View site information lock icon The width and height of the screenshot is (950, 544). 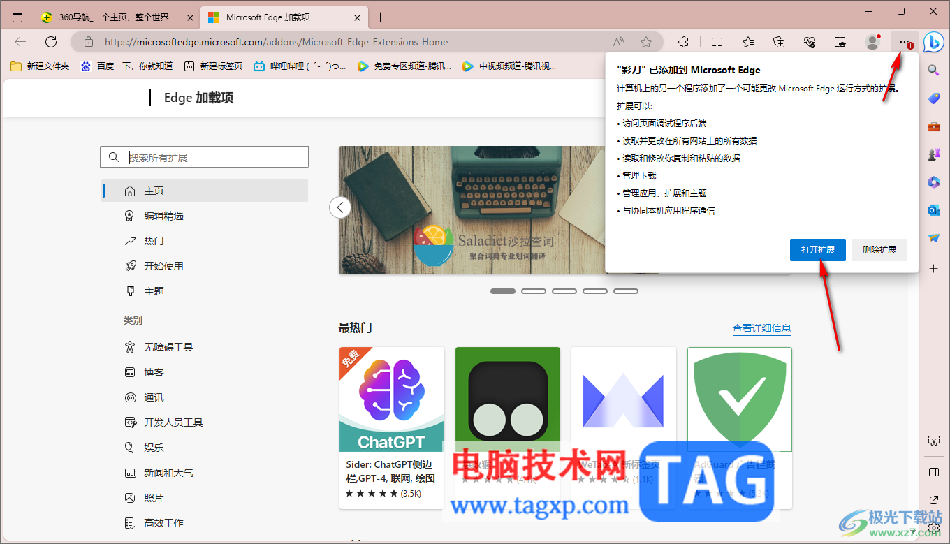point(88,42)
